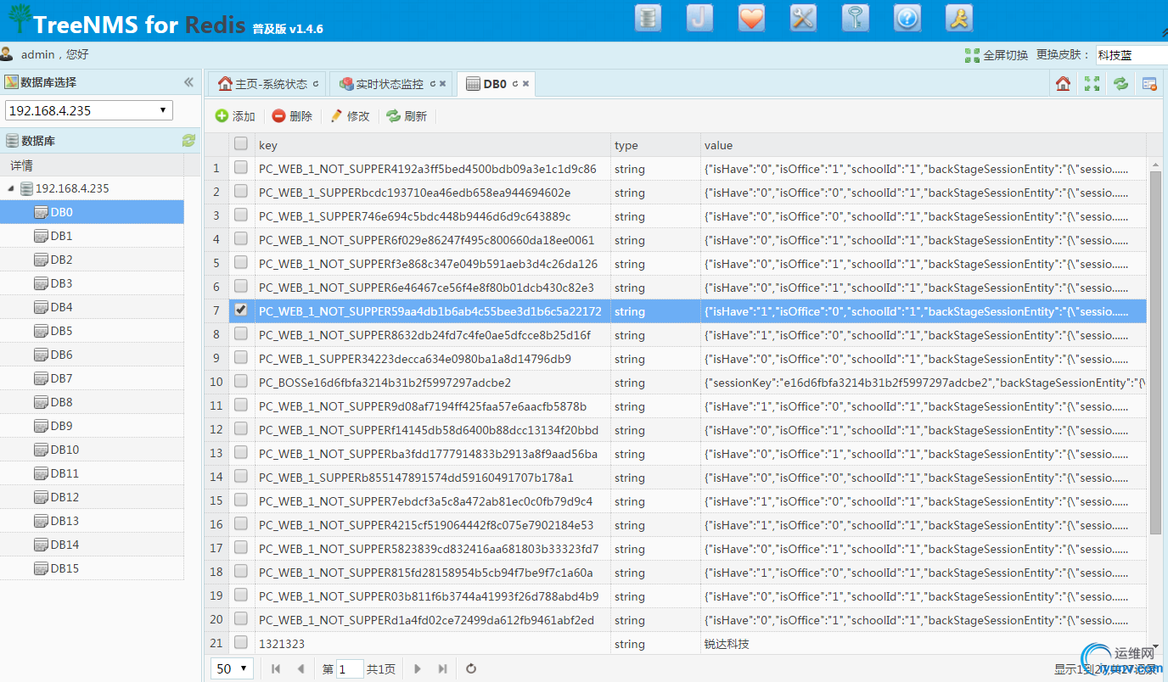Check the checkbox for row 2

click(x=241, y=192)
